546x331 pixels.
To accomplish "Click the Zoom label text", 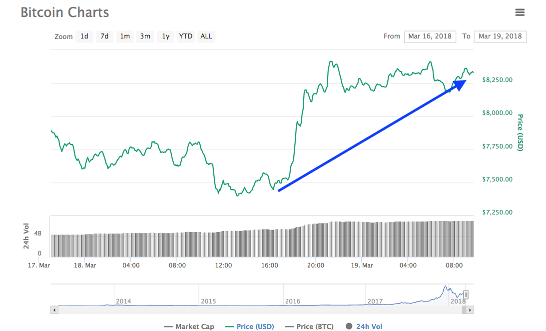I will 64,36.
